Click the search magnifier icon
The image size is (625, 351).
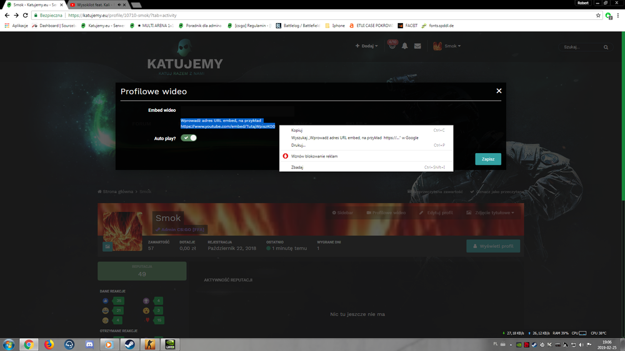pos(606,47)
